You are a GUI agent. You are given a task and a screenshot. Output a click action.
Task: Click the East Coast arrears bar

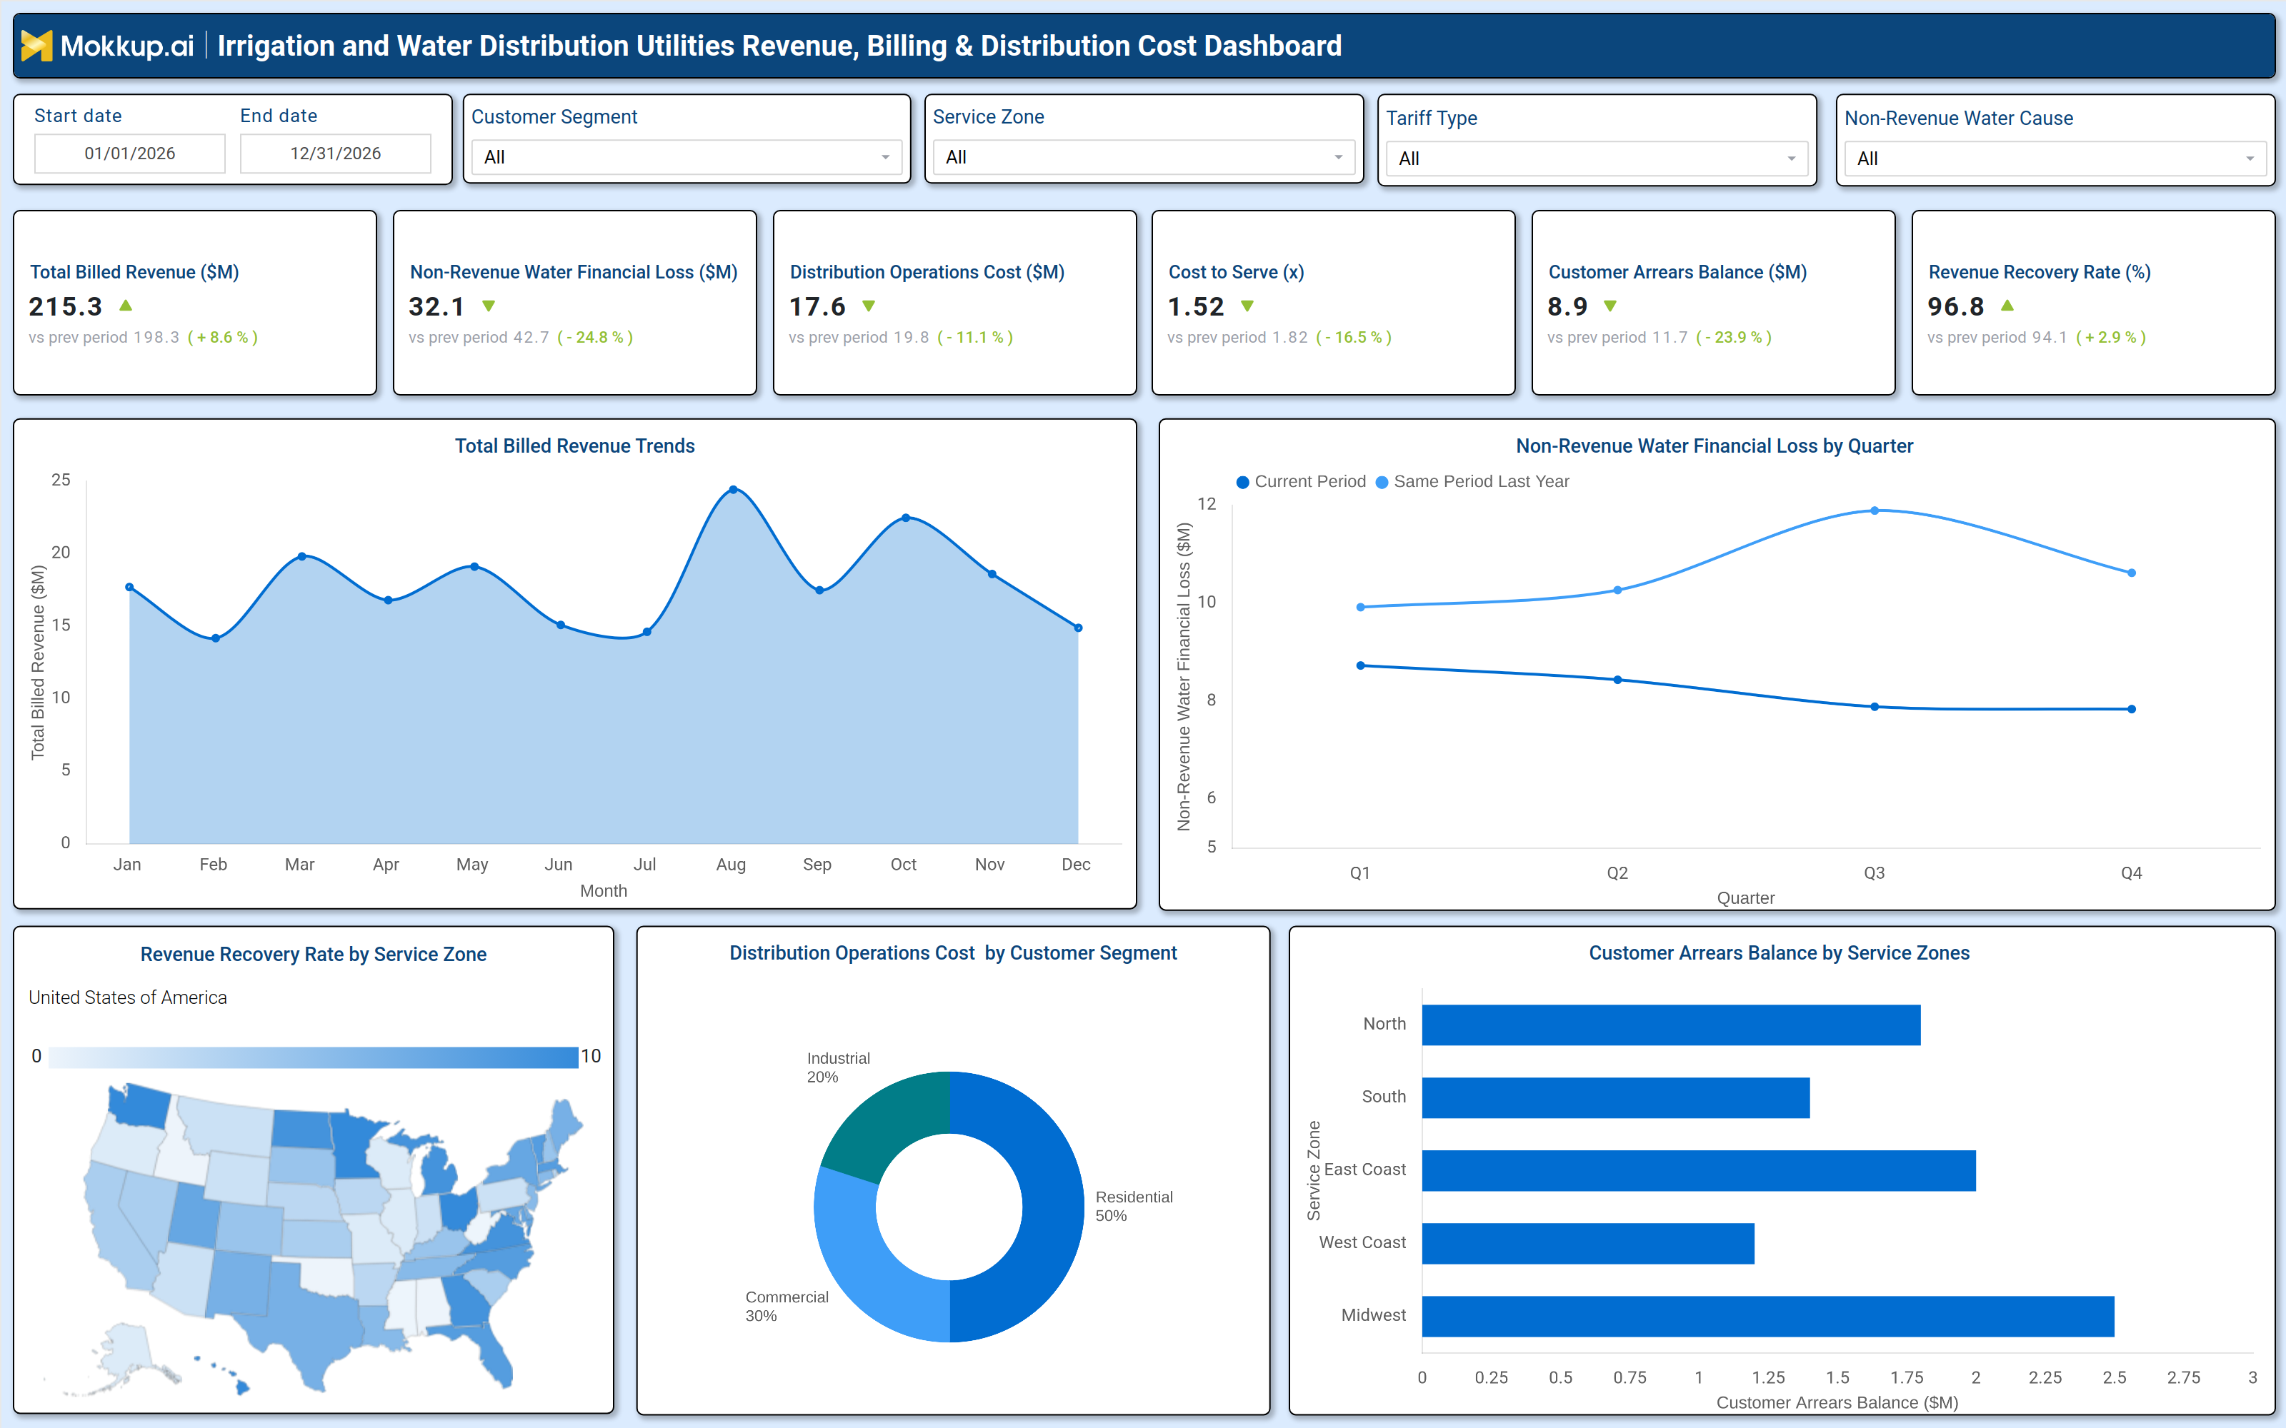coord(1699,1170)
